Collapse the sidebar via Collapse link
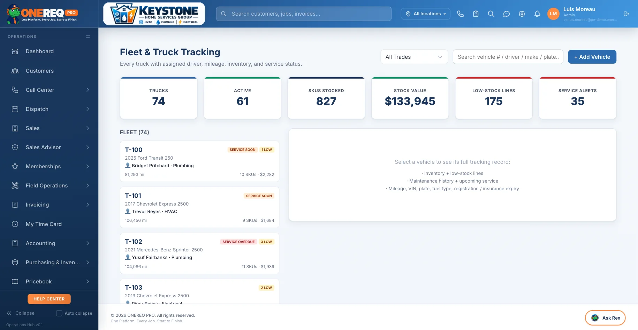Screen dimensions: 638x330 (21, 313)
